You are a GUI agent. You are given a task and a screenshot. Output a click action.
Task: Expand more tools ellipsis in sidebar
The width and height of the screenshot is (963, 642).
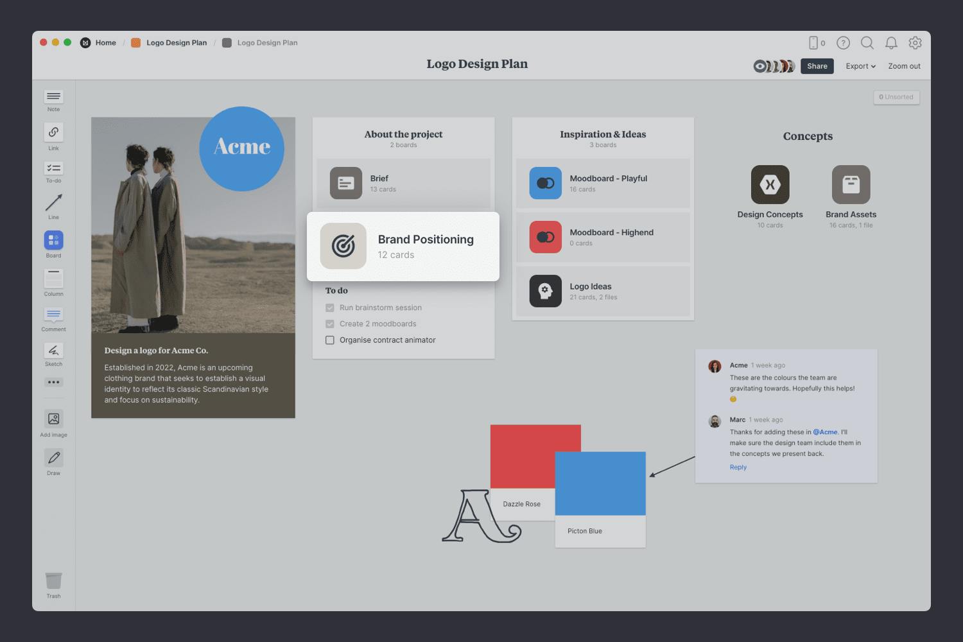click(x=53, y=383)
